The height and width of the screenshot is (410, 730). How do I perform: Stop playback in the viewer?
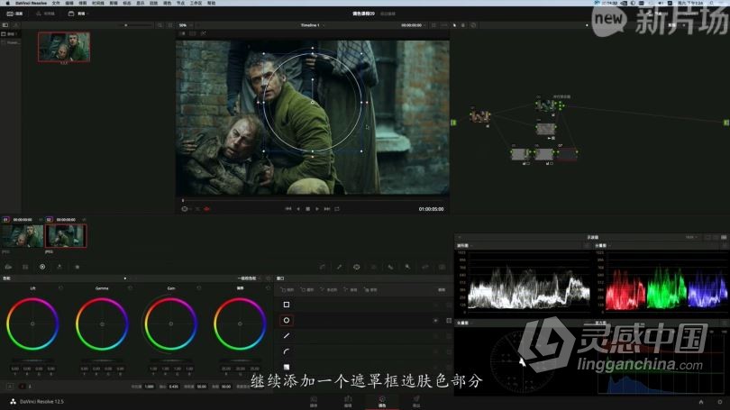tap(307, 209)
